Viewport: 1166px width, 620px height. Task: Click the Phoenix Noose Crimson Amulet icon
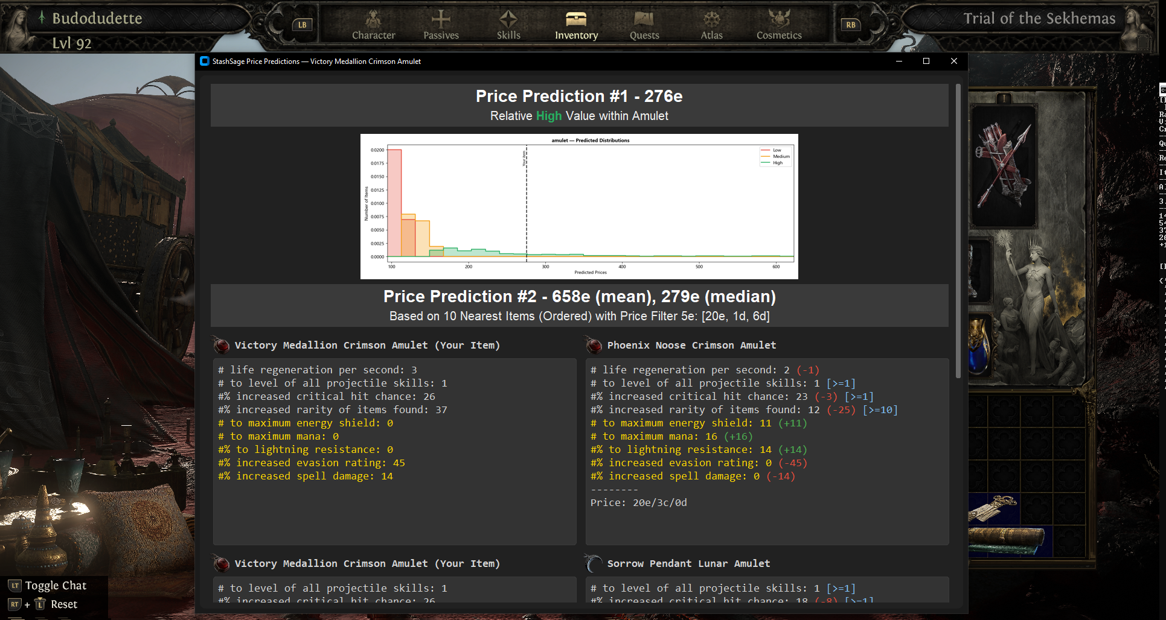pyautogui.click(x=594, y=346)
